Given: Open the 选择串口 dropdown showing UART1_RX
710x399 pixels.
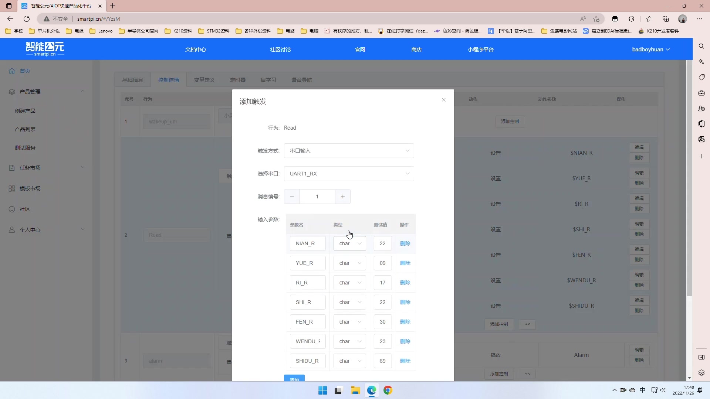Looking at the screenshot, I should [x=349, y=174].
